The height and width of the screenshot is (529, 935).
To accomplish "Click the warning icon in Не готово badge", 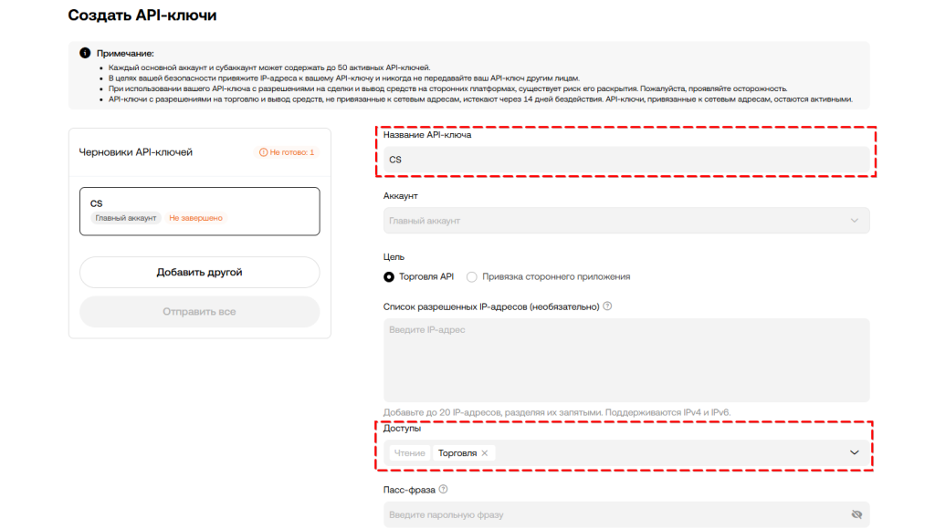I will (264, 152).
